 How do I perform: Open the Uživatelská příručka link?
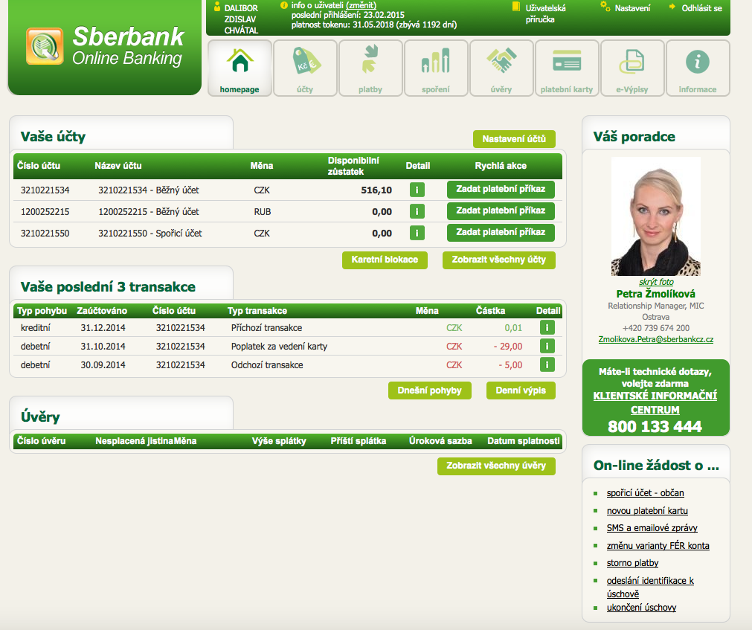pos(546,13)
